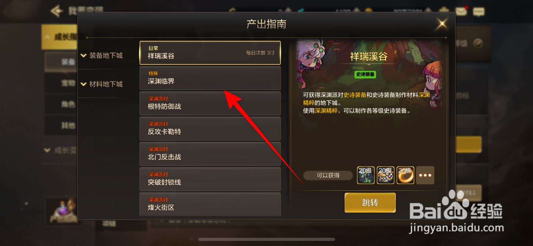This screenshot has height=246, width=533.
Task: Select the 深渊临界 special dungeon entry
Action: [210, 78]
